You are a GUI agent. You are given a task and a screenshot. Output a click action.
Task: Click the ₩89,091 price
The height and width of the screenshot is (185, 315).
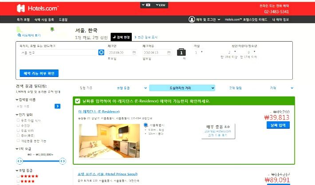point(277,180)
